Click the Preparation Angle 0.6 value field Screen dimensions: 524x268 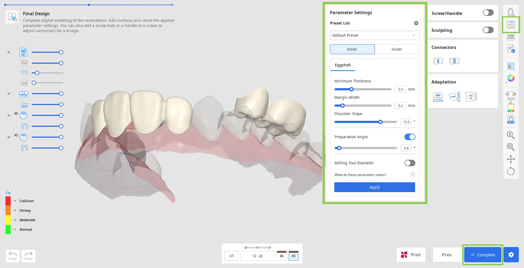point(406,148)
